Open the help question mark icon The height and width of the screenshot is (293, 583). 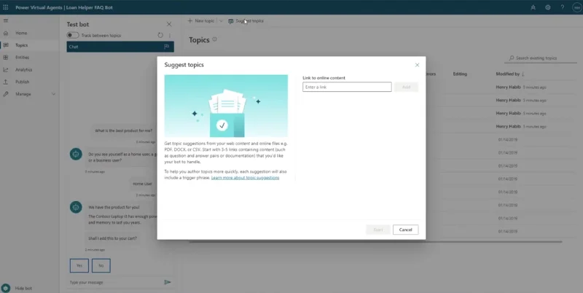(x=562, y=7)
